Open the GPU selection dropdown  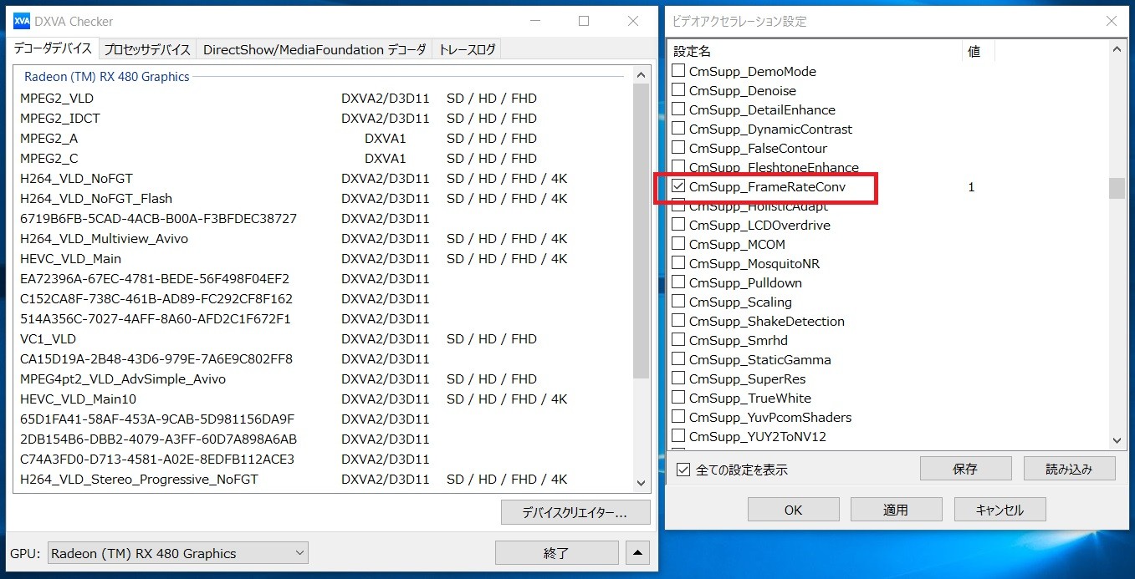click(x=178, y=553)
